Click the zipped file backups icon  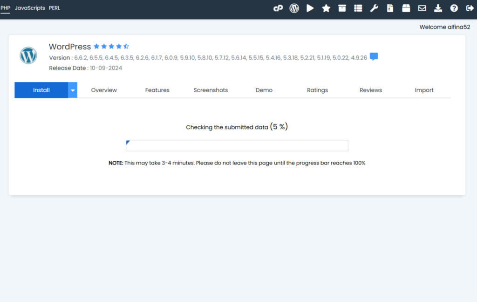(390, 8)
